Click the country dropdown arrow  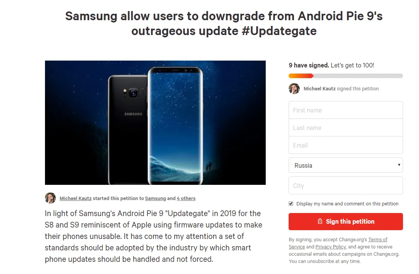pos(399,165)
